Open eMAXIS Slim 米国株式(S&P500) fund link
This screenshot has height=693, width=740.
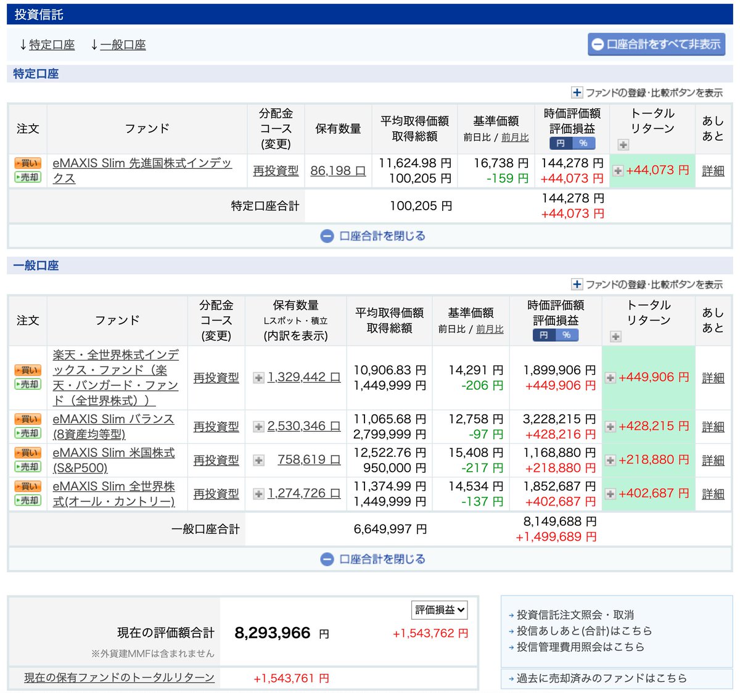tap(113, 460)
